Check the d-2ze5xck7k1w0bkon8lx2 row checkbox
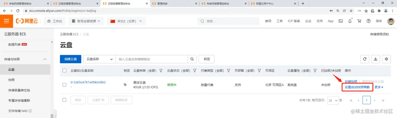This screenshot has width=397, height=118. (65, 85)
